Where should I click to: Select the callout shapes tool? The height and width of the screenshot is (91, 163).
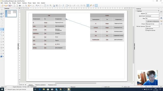[2, 51]
